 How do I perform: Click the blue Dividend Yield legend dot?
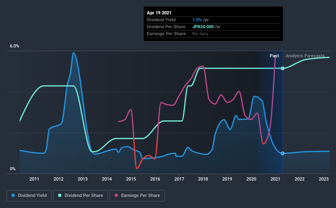tap(13, 195)
